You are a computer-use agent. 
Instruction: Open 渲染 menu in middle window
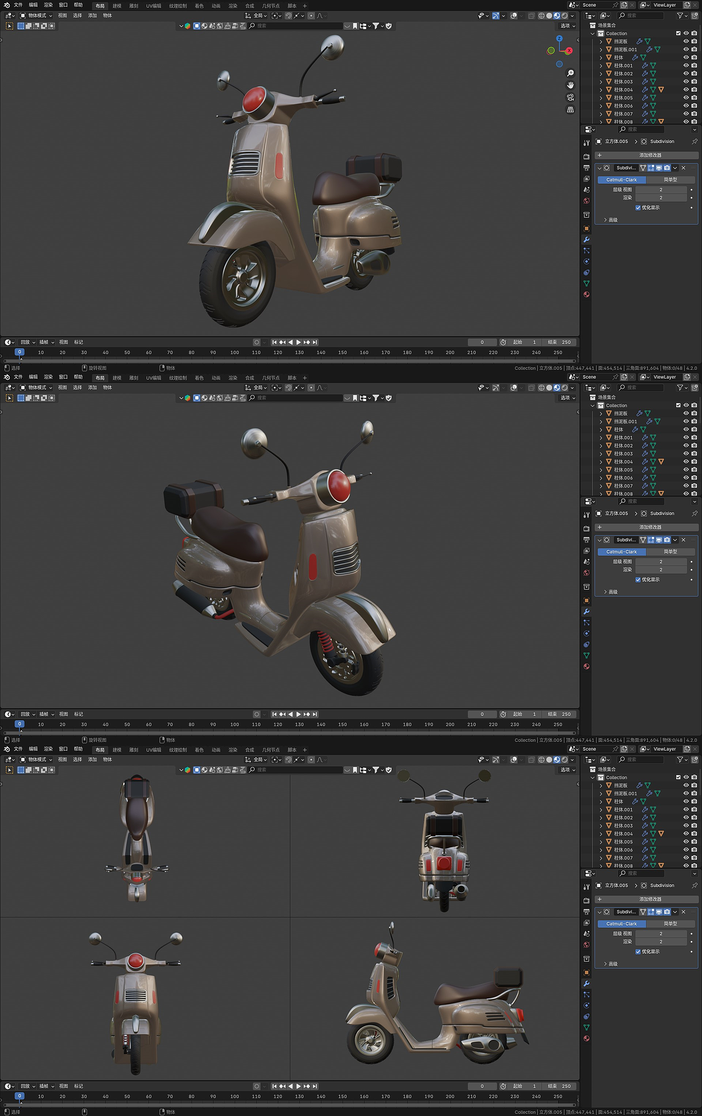48,377
